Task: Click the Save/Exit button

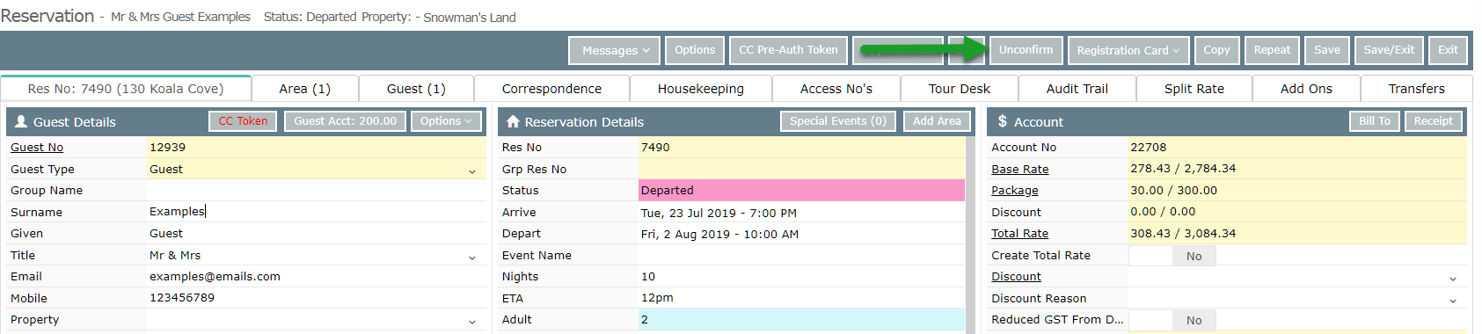Action: coord(1389,50)
